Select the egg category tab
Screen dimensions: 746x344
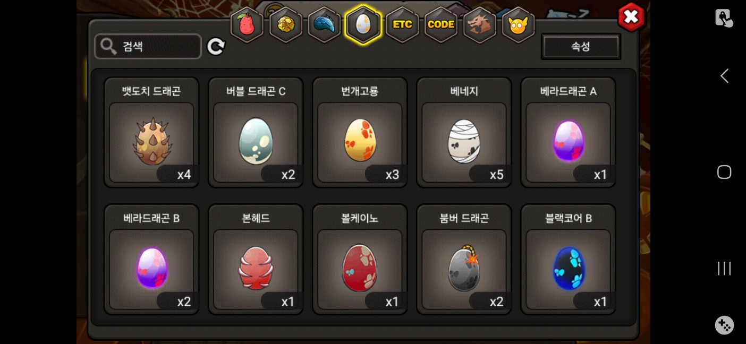(363, 24)
